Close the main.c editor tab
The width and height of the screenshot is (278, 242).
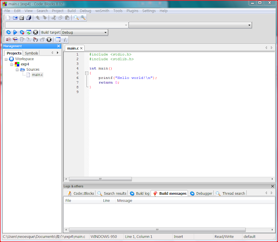tap(82, 48)
